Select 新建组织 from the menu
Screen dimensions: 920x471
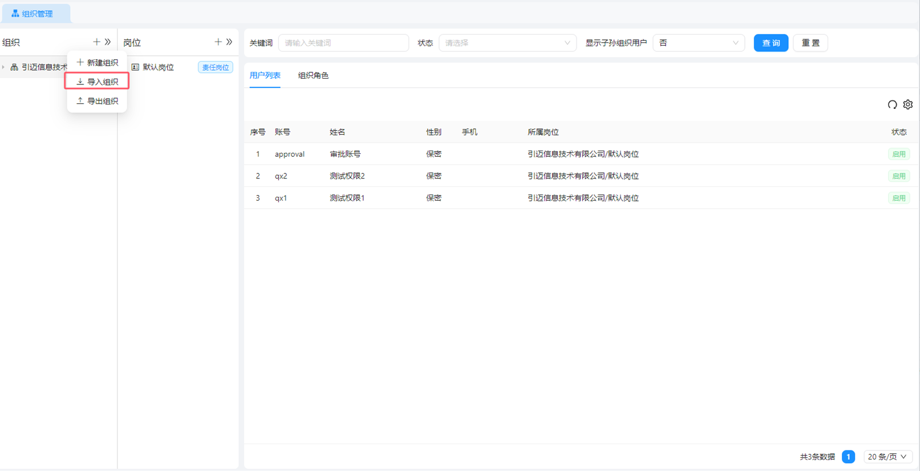tap(97, 63)
